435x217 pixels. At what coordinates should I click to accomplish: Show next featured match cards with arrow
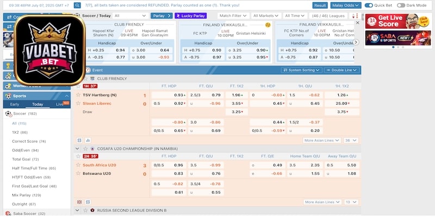356,42
